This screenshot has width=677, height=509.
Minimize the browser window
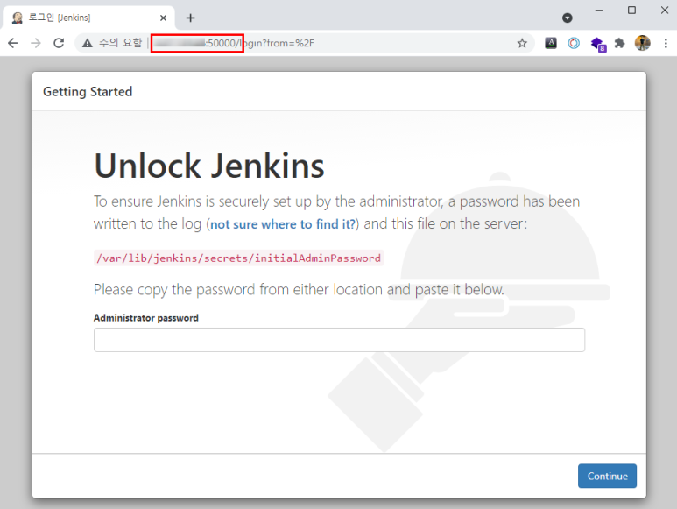pyautogui.click(x=598, y=11)
